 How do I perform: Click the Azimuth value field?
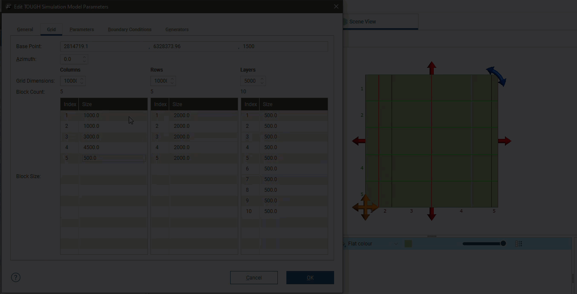(x=71, y=59)
